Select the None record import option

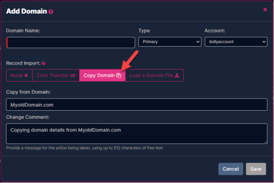(19, 75)
